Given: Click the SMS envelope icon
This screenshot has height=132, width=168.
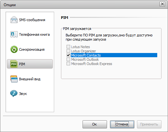Looking at the screenshot, I should pos(14,20).
